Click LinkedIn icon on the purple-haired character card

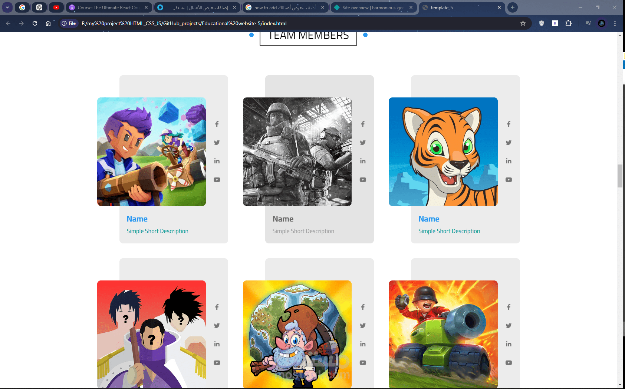217,161
